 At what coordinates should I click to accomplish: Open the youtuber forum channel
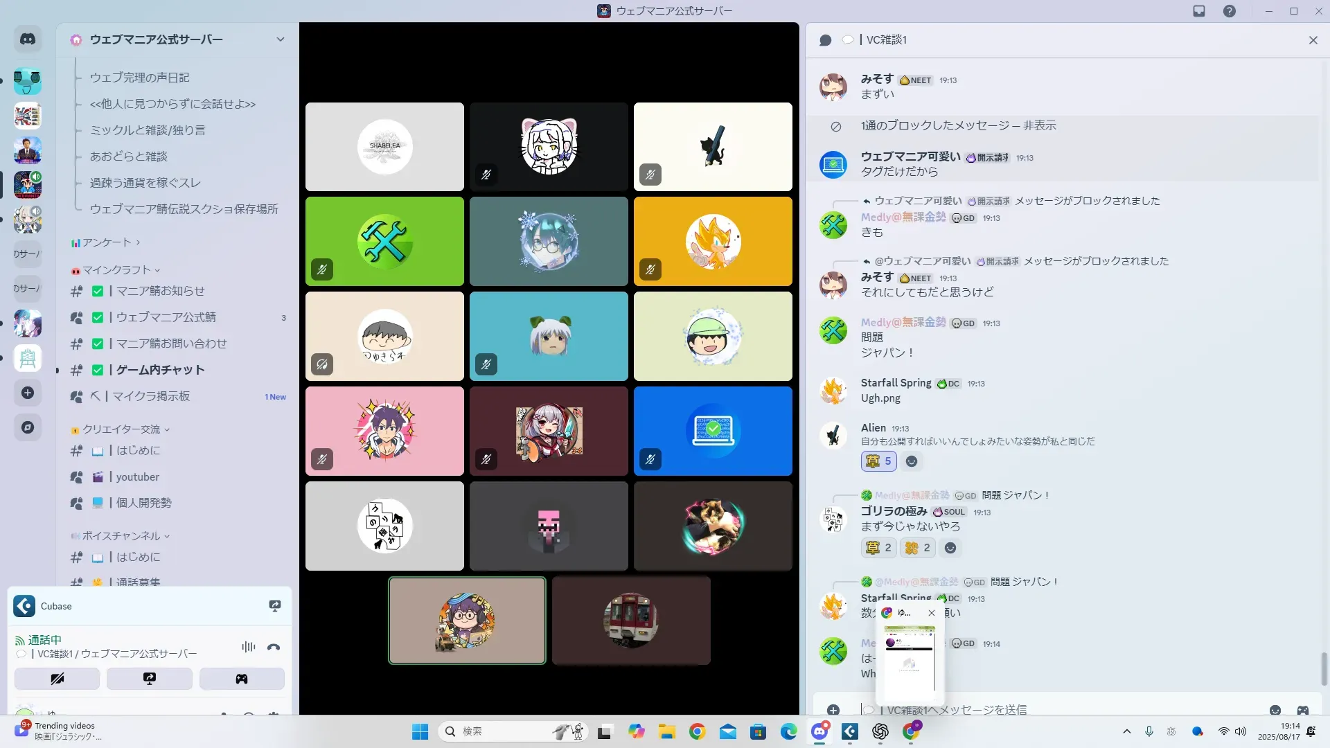137,477
